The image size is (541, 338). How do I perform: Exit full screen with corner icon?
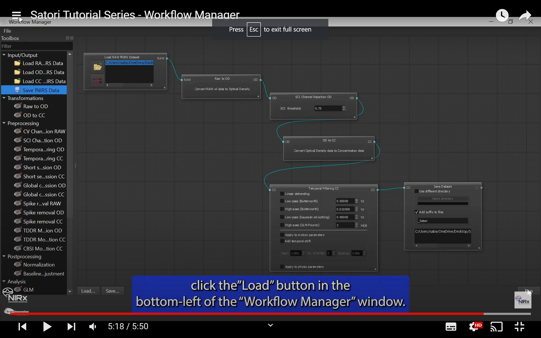(x=519, y=327)
